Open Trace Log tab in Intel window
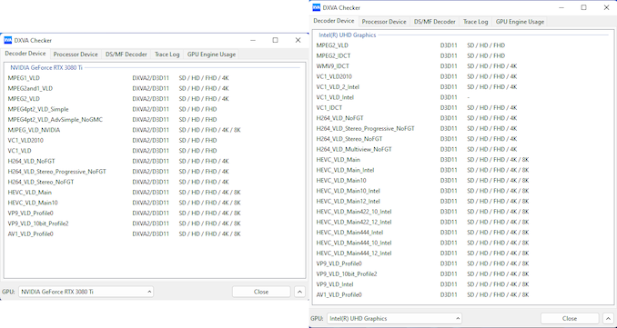The image size is (617, 328). coord(475,22)
